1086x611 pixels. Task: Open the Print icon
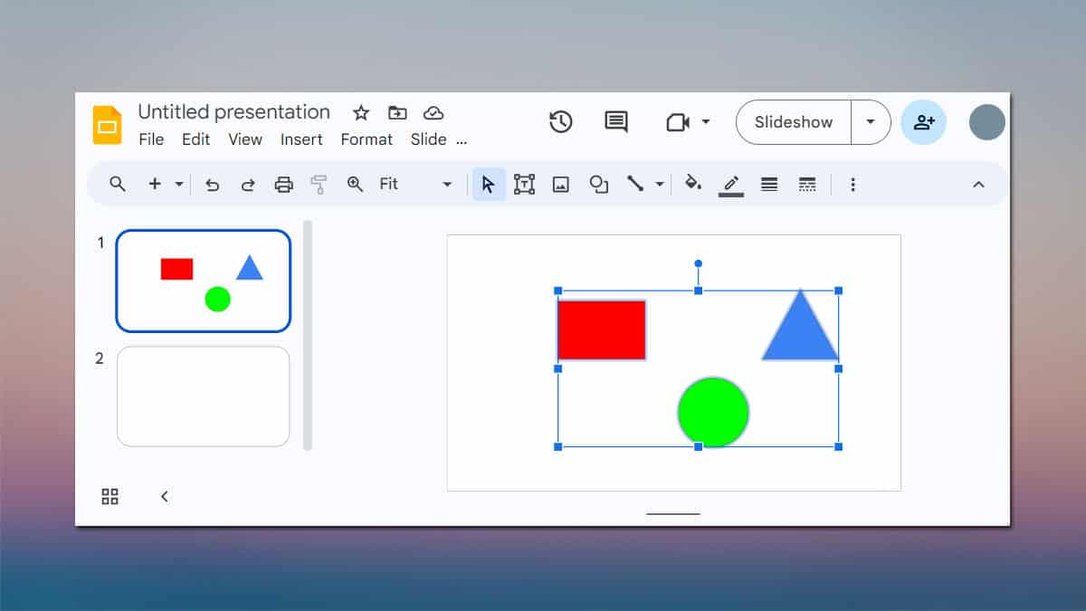point(283,184)
